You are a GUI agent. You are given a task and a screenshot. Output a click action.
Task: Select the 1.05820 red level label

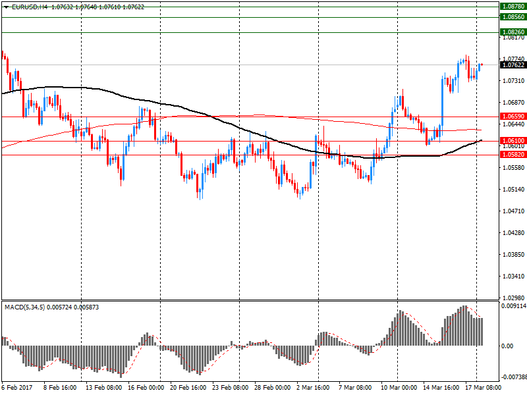pos(513,155)
